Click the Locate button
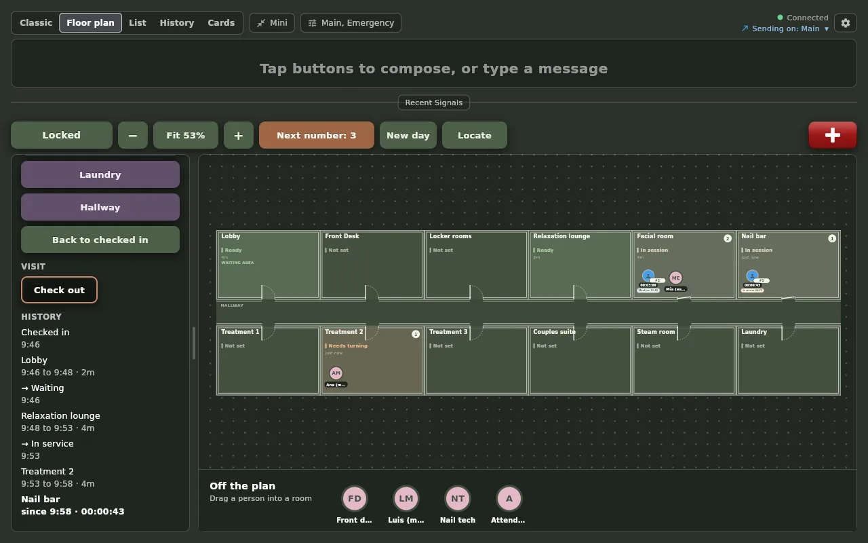This screenshot has width=868, height=543. tap(475, 135)
